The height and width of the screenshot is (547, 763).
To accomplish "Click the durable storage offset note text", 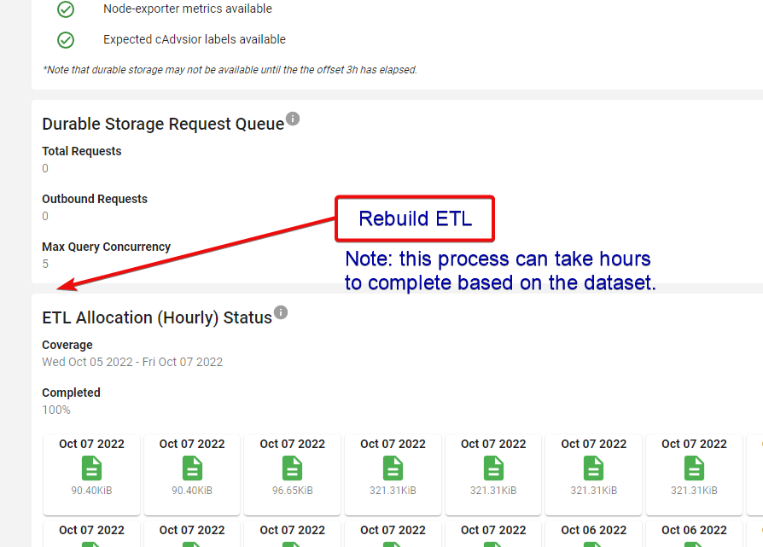I will click(230, 69).
